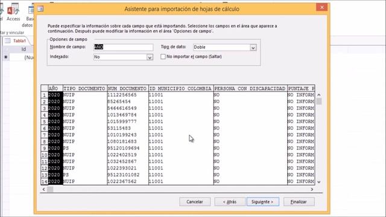Click the Id column header in Tabla1
This screenshot has height=217, width=386.
(x=23, y=49)
